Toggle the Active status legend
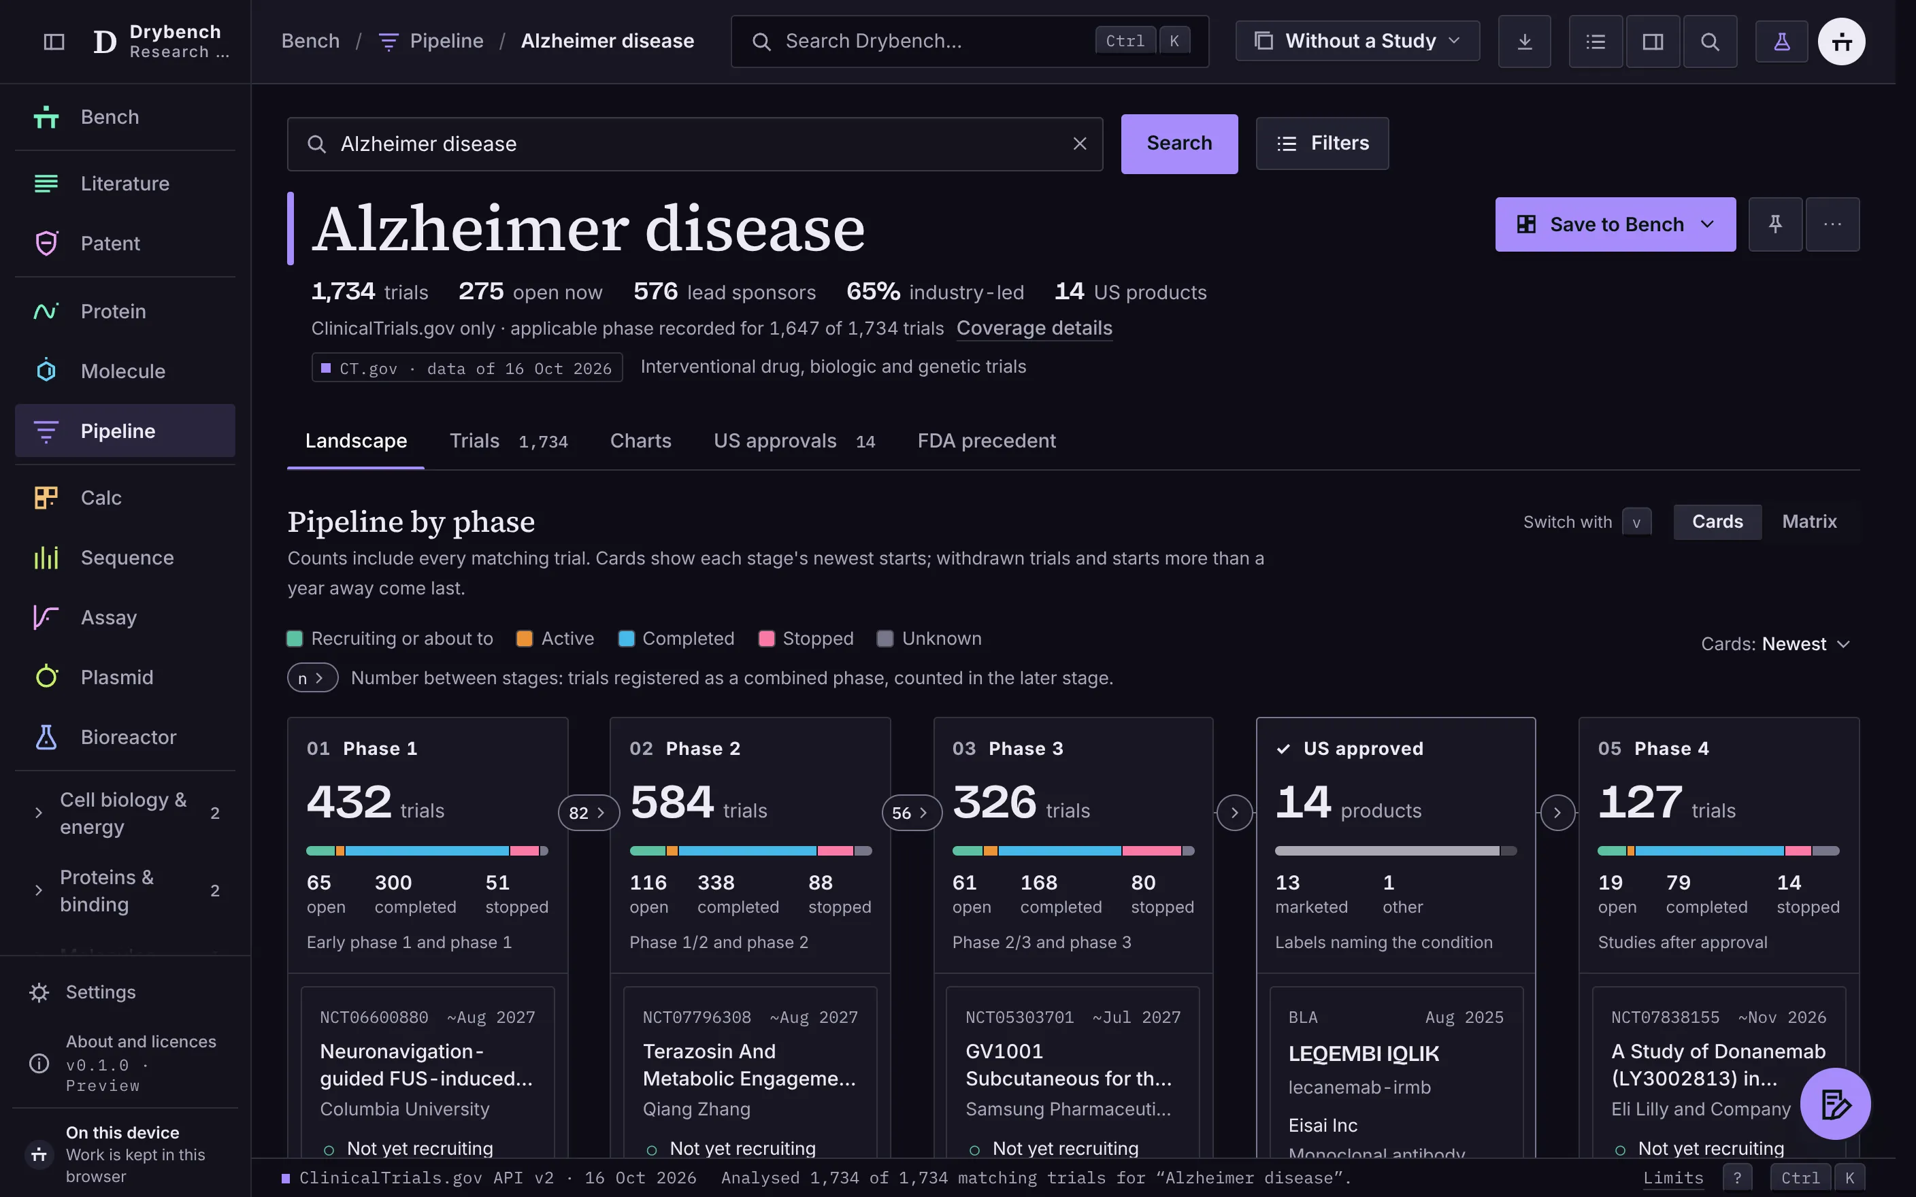The image size is (1916, 1197). 555,639
